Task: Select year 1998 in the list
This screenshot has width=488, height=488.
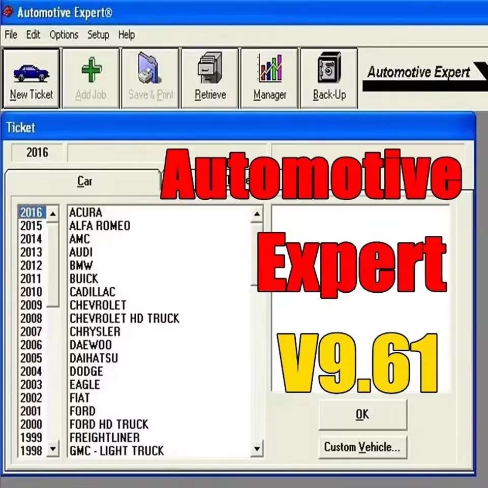Action: [x=32, y=451]
